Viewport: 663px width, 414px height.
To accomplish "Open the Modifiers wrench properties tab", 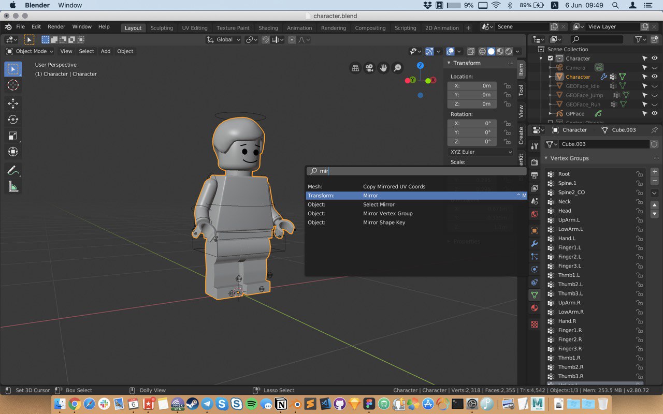I will [535, 243].
